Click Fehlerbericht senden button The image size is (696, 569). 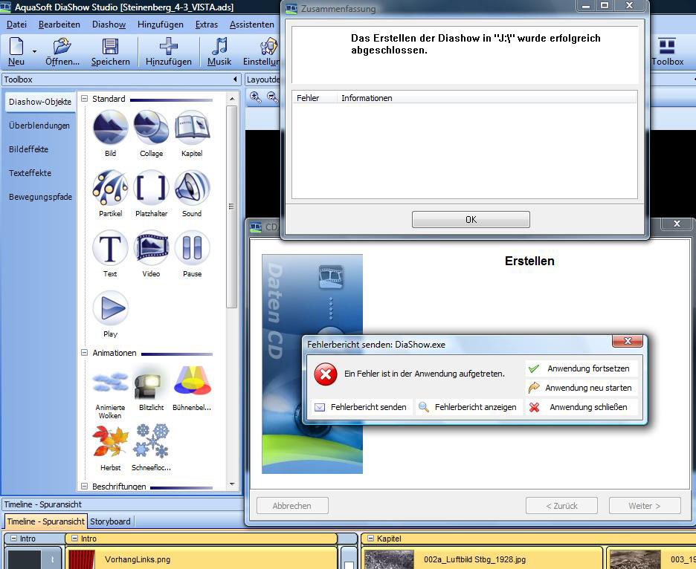(361, 407)
